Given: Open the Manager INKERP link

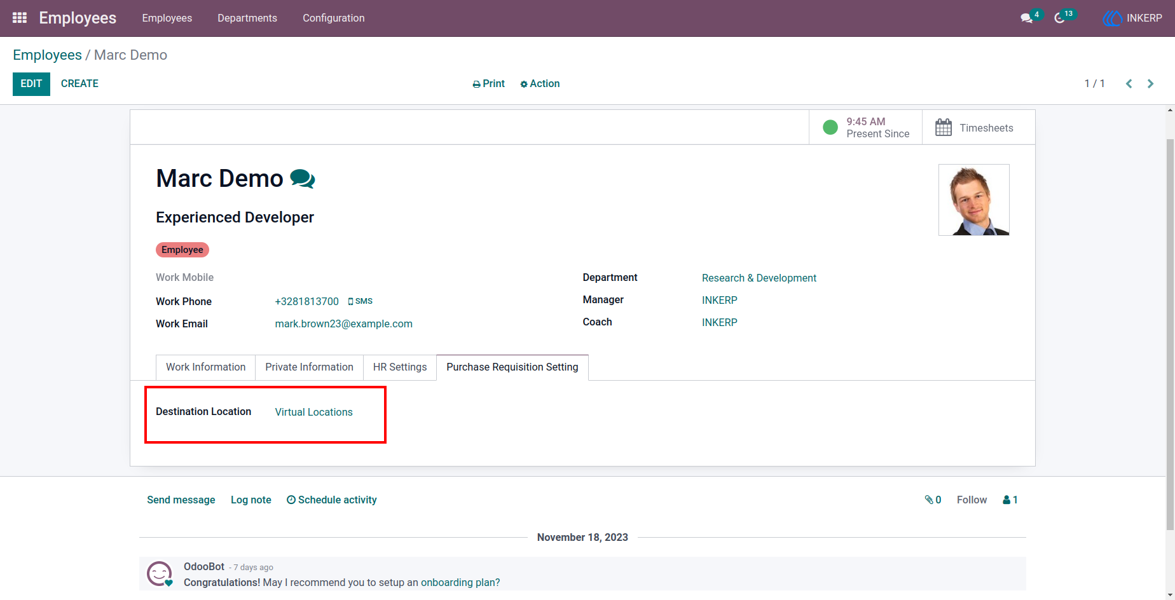Looking at the screenshot, I should pos(720,301).
